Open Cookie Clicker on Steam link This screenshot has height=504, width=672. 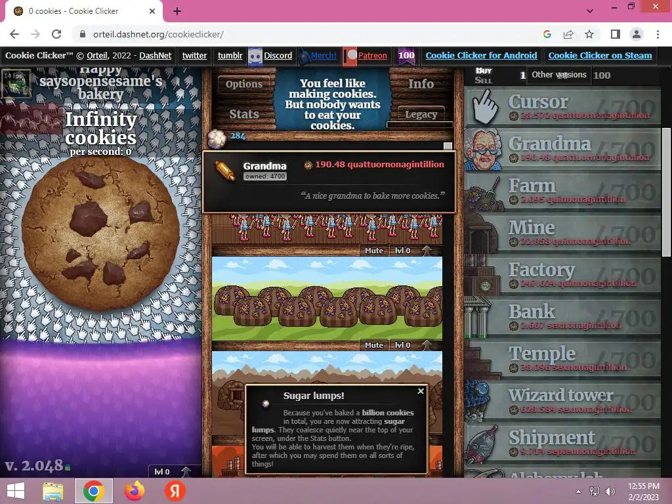pos(600,55)
